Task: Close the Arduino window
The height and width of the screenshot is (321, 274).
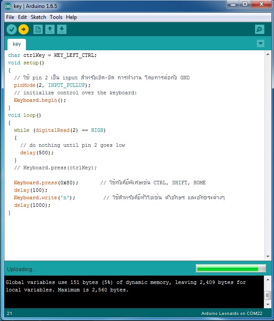Action: tap(261, 4)
